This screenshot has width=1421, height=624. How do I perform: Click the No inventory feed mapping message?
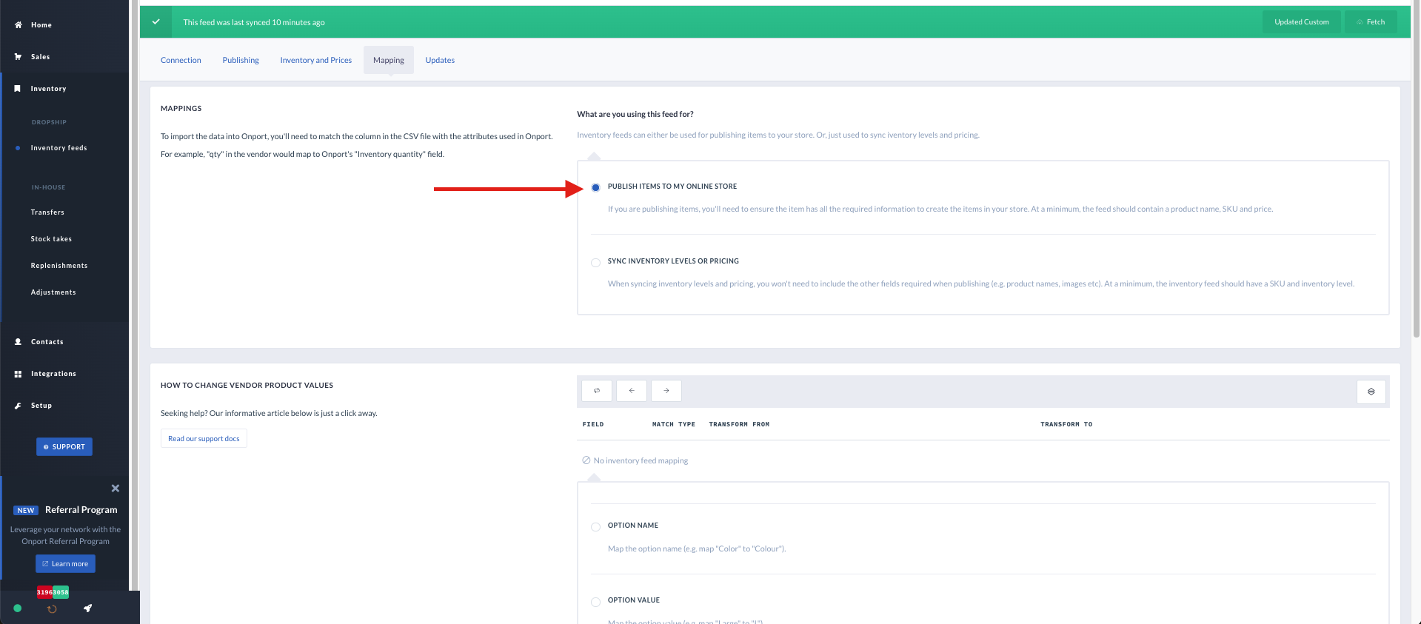click(635, 460)
